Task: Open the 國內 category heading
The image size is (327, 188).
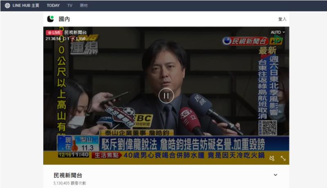Action: pyautogui.click(x=64, y=19)
